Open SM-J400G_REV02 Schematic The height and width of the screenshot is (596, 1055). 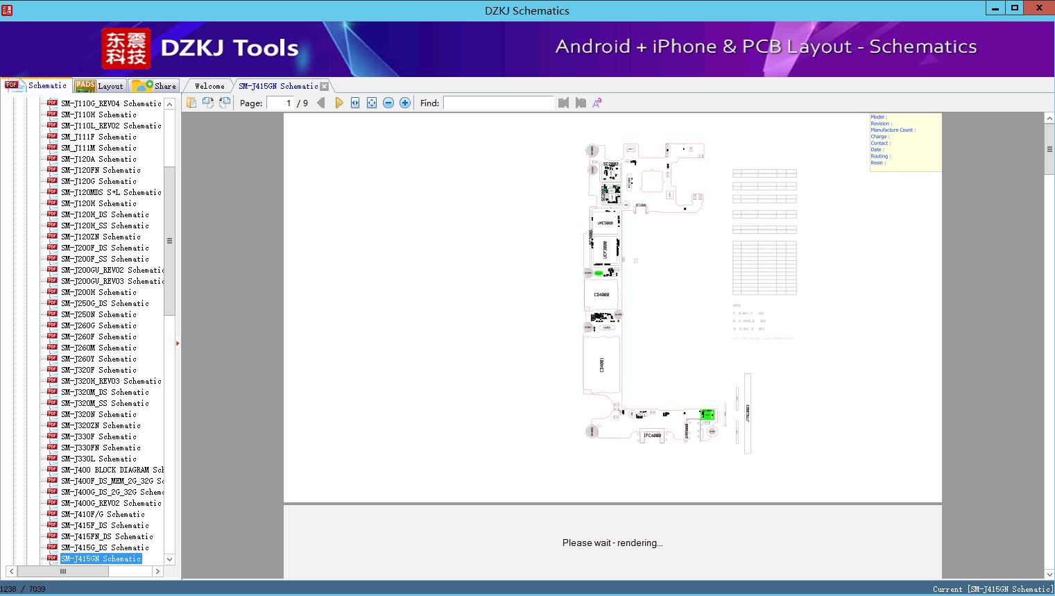coord(111,503)
